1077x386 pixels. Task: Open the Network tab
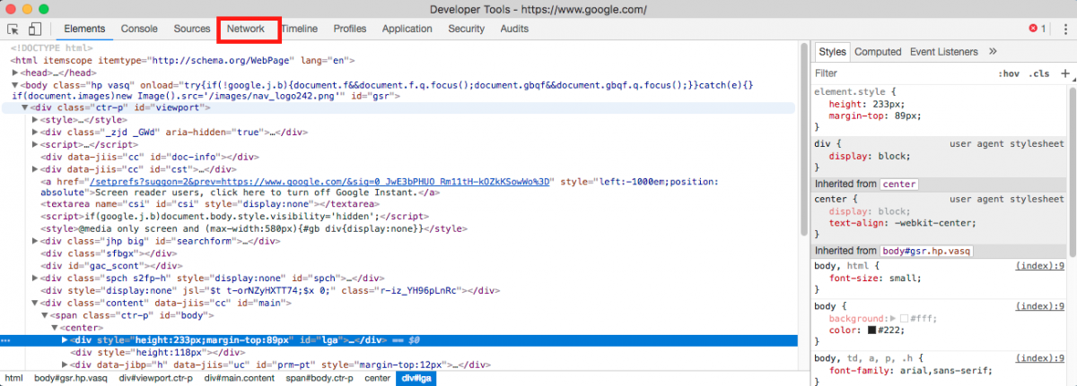(x=246, y=29)
